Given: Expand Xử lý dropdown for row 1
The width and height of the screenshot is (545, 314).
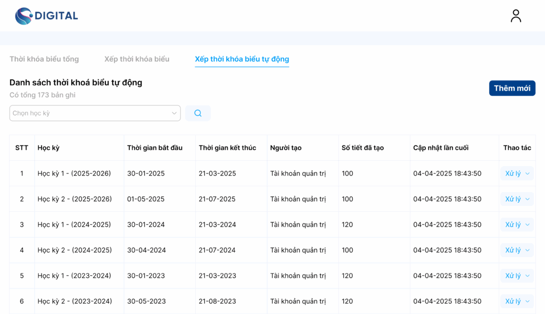Looking at the screenshot, I should click(517, 173).
